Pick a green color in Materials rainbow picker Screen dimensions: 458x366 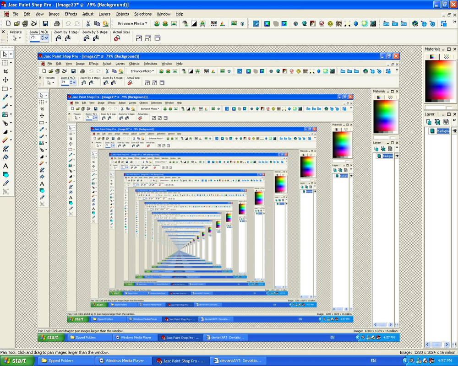tap(440, 73)
